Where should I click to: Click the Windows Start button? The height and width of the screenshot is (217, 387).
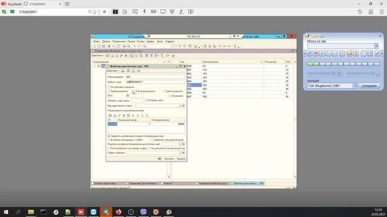(5, 212)
